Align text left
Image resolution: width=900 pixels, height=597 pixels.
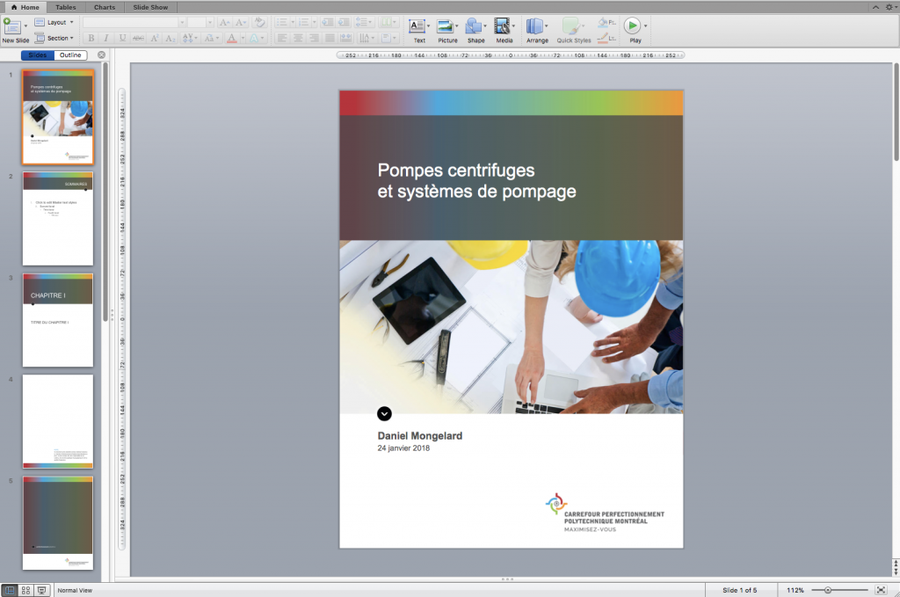click(x=282, y=39)
